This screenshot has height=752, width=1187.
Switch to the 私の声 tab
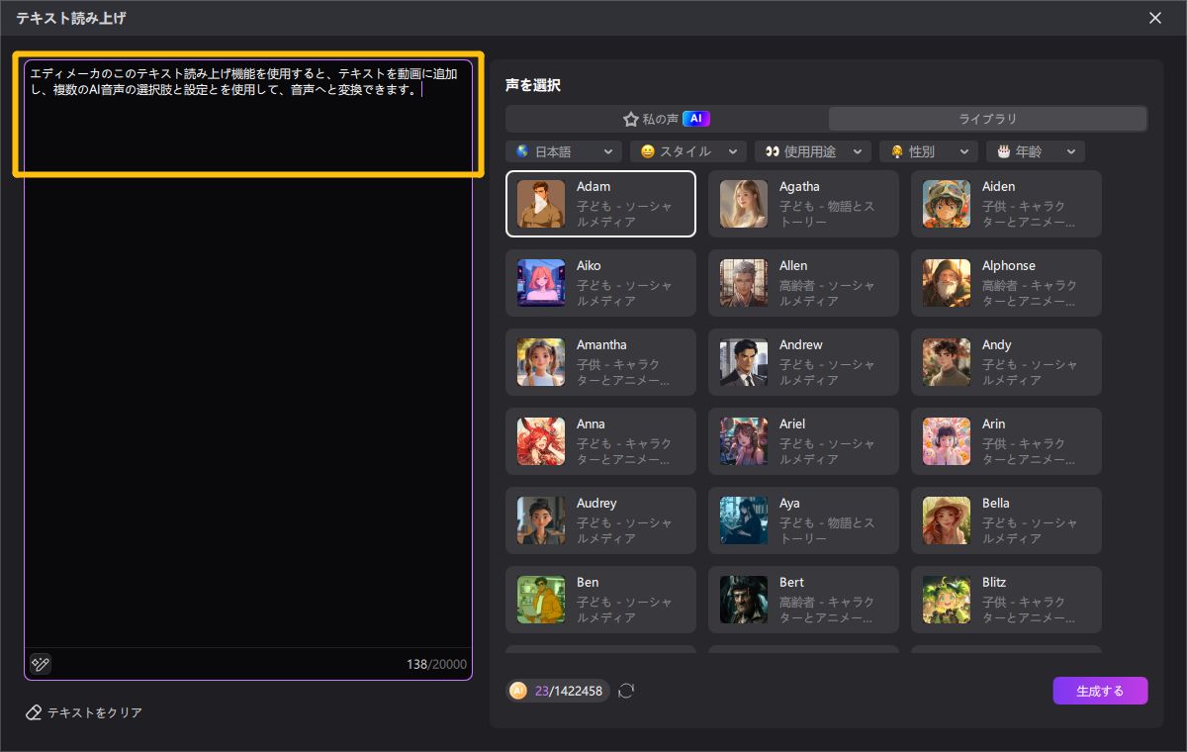click(x=665, y=118)
